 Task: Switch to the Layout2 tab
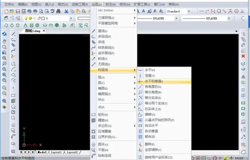point(72,152)
